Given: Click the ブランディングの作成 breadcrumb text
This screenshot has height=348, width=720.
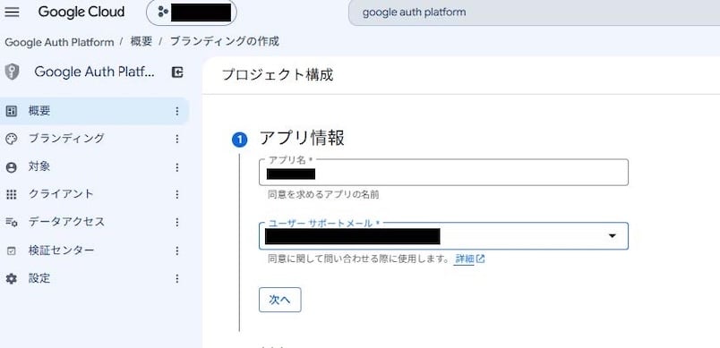Looking at the screenshot, I should [225, 42].
